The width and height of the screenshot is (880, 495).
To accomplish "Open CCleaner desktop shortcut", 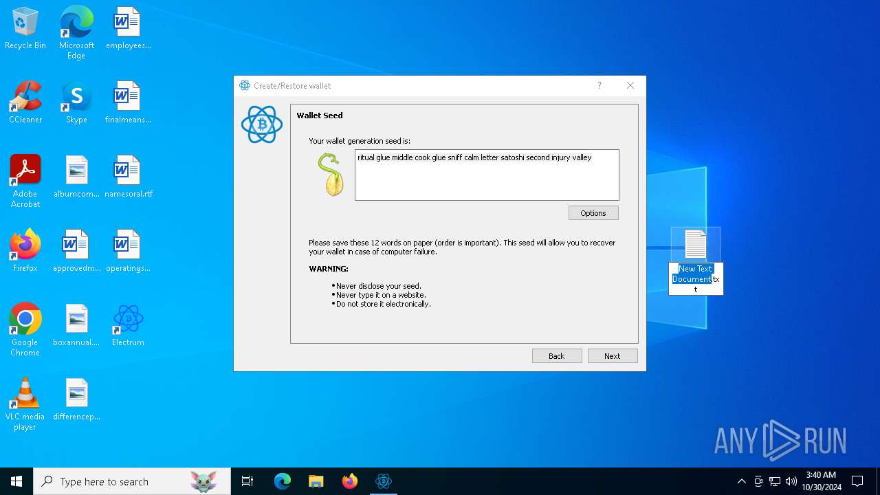I will (25, 103).
